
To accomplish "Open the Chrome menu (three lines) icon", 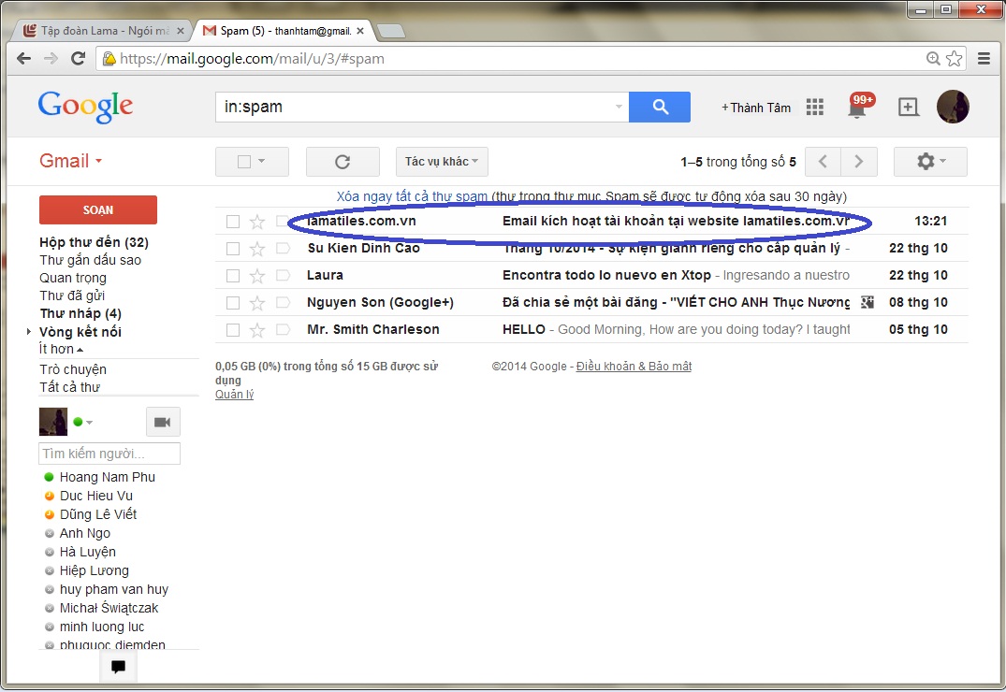I will tap(984, 58).
